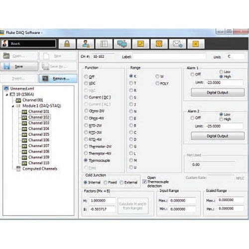Click the yellow X toolbar icon
Screen dimensions: 249x249
pos(196,44)
